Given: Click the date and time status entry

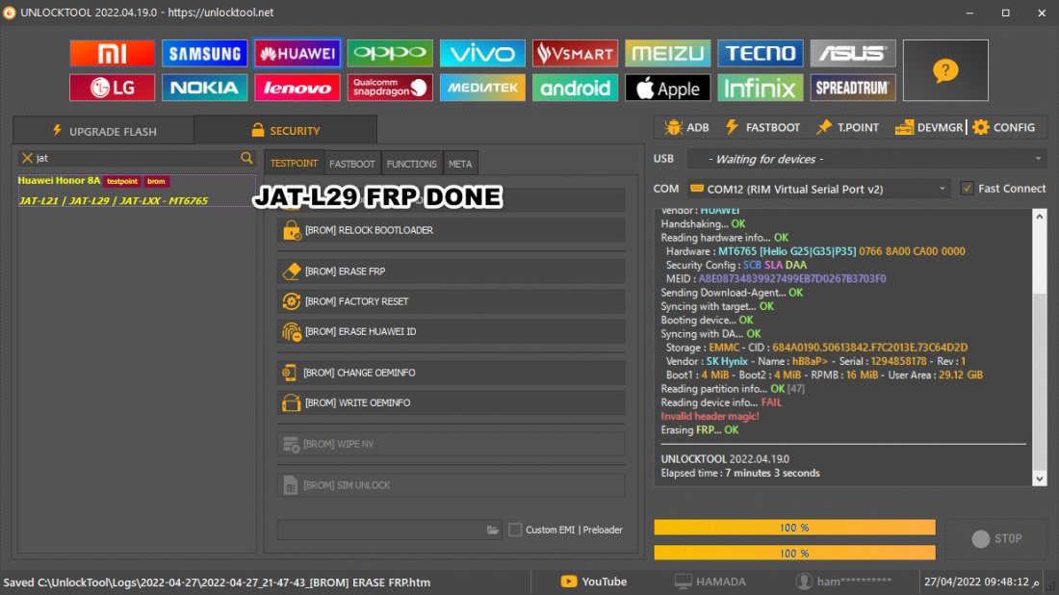Looking at the screenshot, I should 981,582.
